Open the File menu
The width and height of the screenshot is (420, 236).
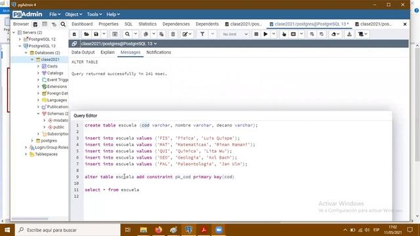pos(54,14)
